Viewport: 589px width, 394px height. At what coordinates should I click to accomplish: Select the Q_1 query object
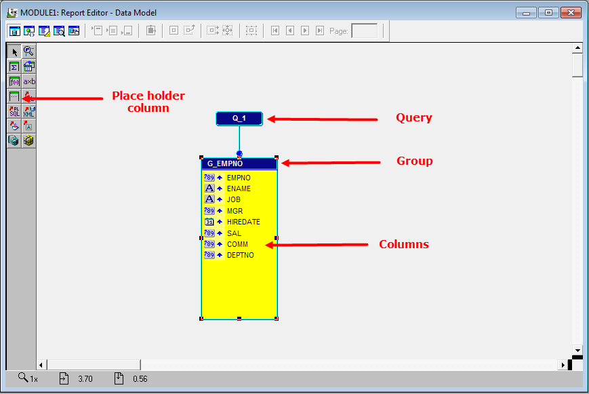click(239, 119)
